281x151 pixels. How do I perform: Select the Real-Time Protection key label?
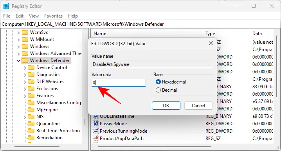coord(58,131)
